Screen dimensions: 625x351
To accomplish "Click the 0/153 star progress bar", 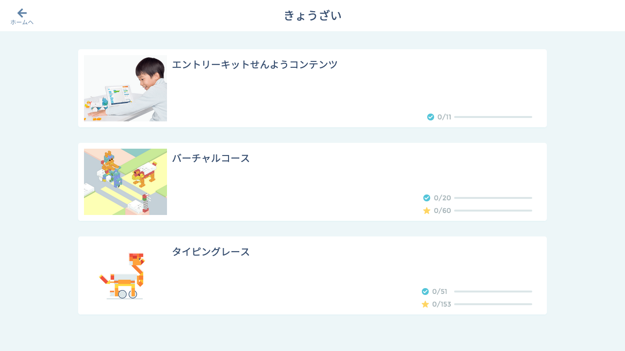I will (493, 304).
